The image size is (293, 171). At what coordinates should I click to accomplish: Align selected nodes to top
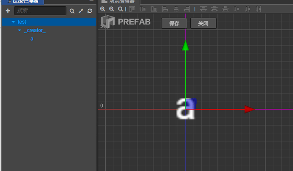[132, 9]
